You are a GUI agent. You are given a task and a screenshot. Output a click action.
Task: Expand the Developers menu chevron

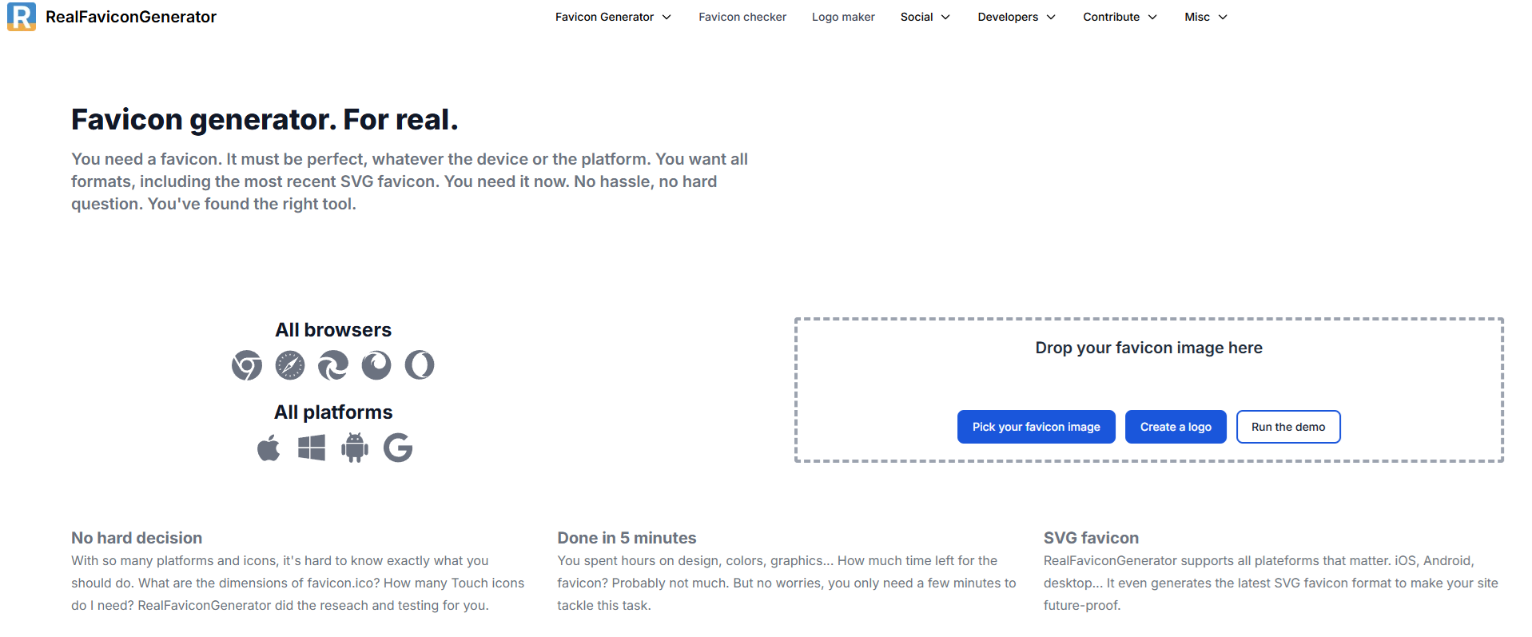pos(1051,17)
